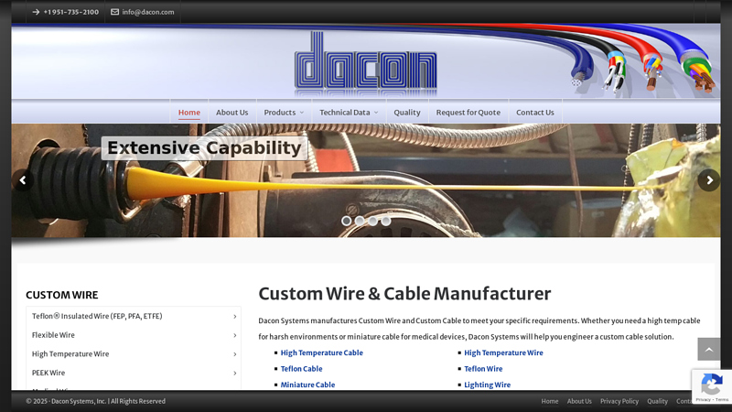This screenshot has width=732, height=412.
Task: Follow the High Temperature Cable link
Action: point(322,352)
